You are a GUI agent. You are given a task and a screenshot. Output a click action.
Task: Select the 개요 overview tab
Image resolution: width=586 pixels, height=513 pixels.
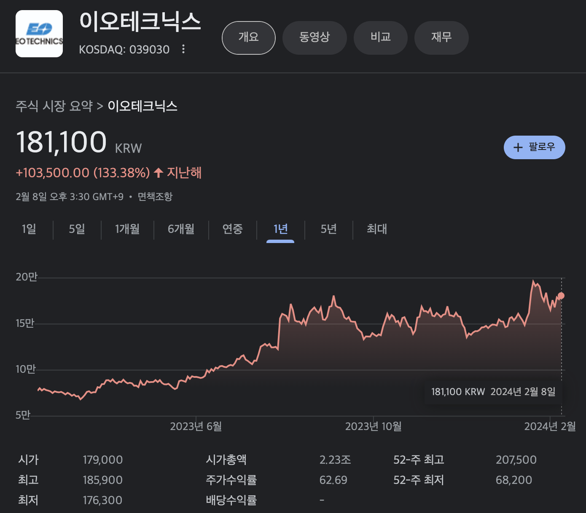coord(249,38)
